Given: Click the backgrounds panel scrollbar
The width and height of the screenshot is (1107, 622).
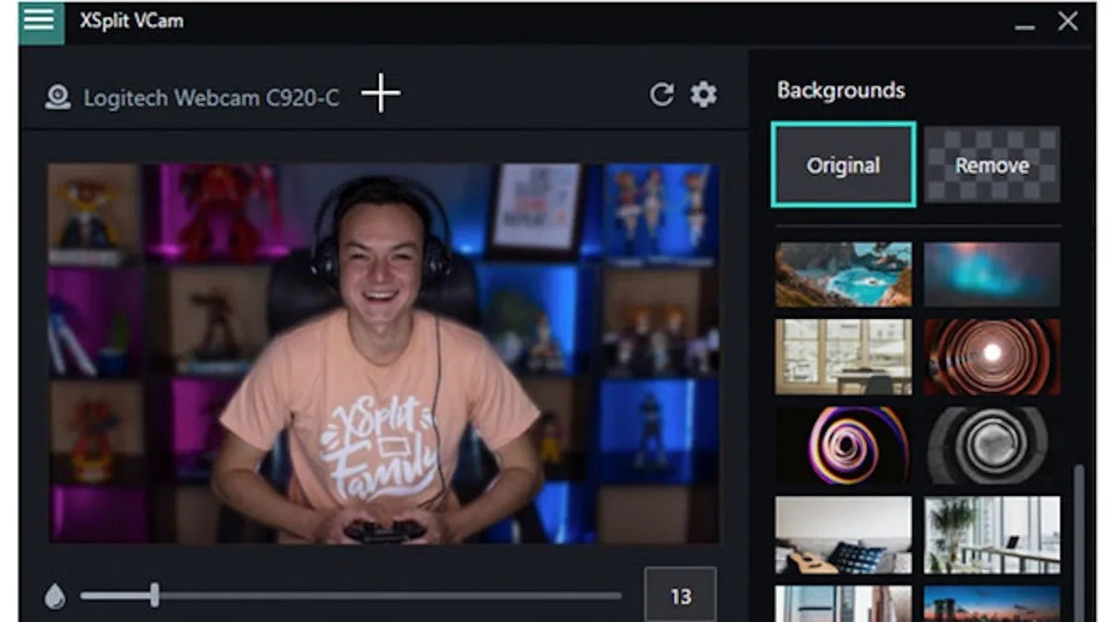Looking at the screenshot, I should [1077, 544].
